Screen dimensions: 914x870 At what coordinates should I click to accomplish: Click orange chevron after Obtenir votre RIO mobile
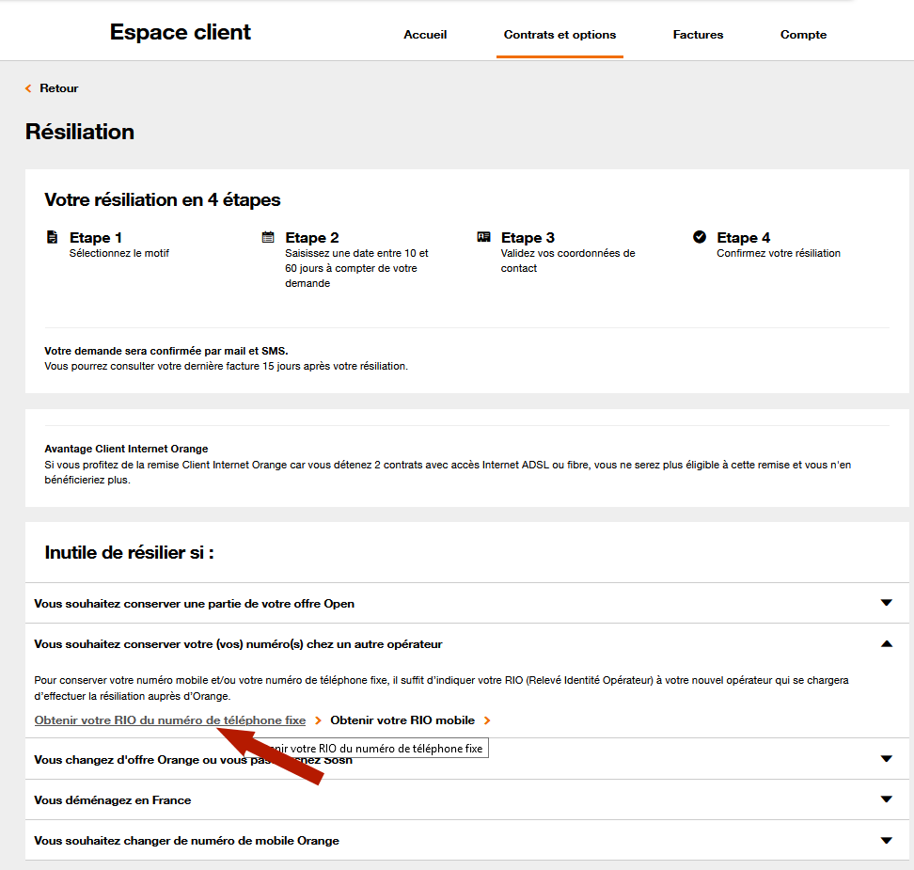(x=487, y=720)
